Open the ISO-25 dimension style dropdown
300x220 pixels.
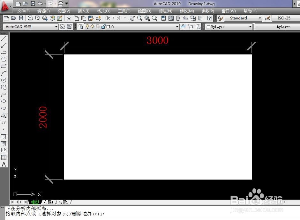286,18
